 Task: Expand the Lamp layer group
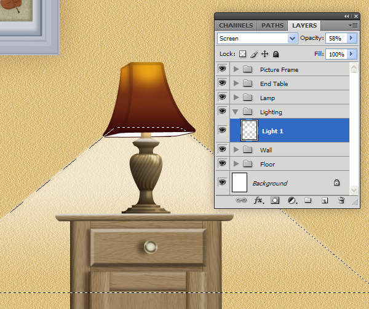pyautogui.click(x=236, y=98)
